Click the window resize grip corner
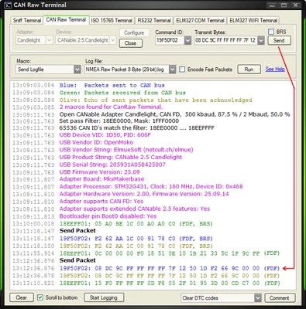 pos(299,303)
